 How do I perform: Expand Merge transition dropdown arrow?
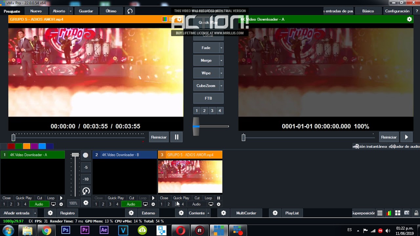pos(221,61)
